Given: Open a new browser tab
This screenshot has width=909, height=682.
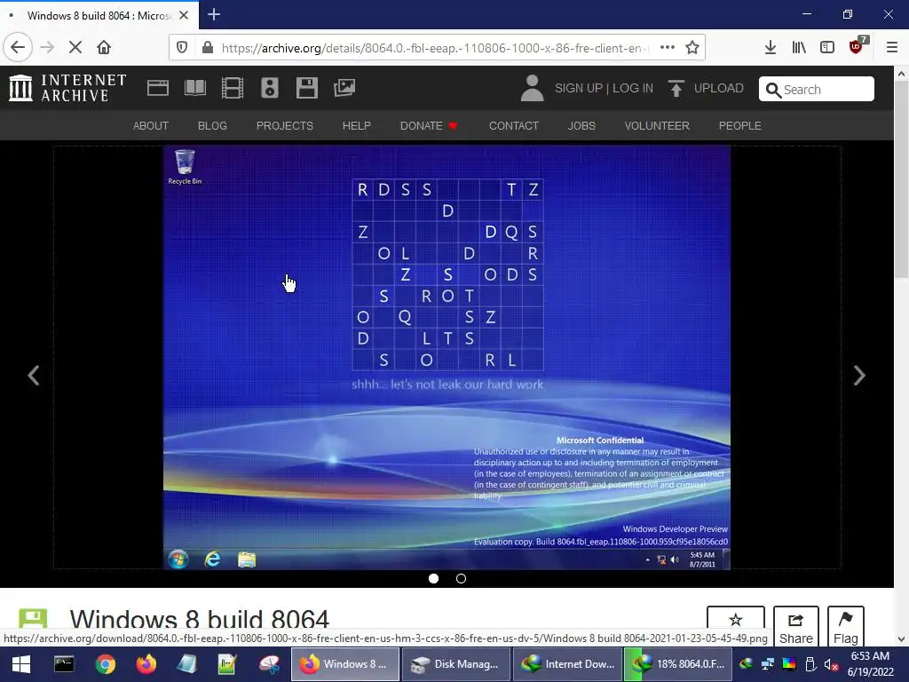Looking at the screenshot, I should coord(214,14).
